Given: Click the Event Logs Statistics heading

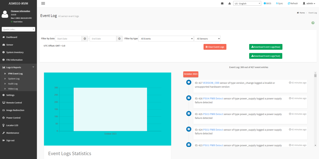Looking at the screenshot, I should tap(70, 154).
